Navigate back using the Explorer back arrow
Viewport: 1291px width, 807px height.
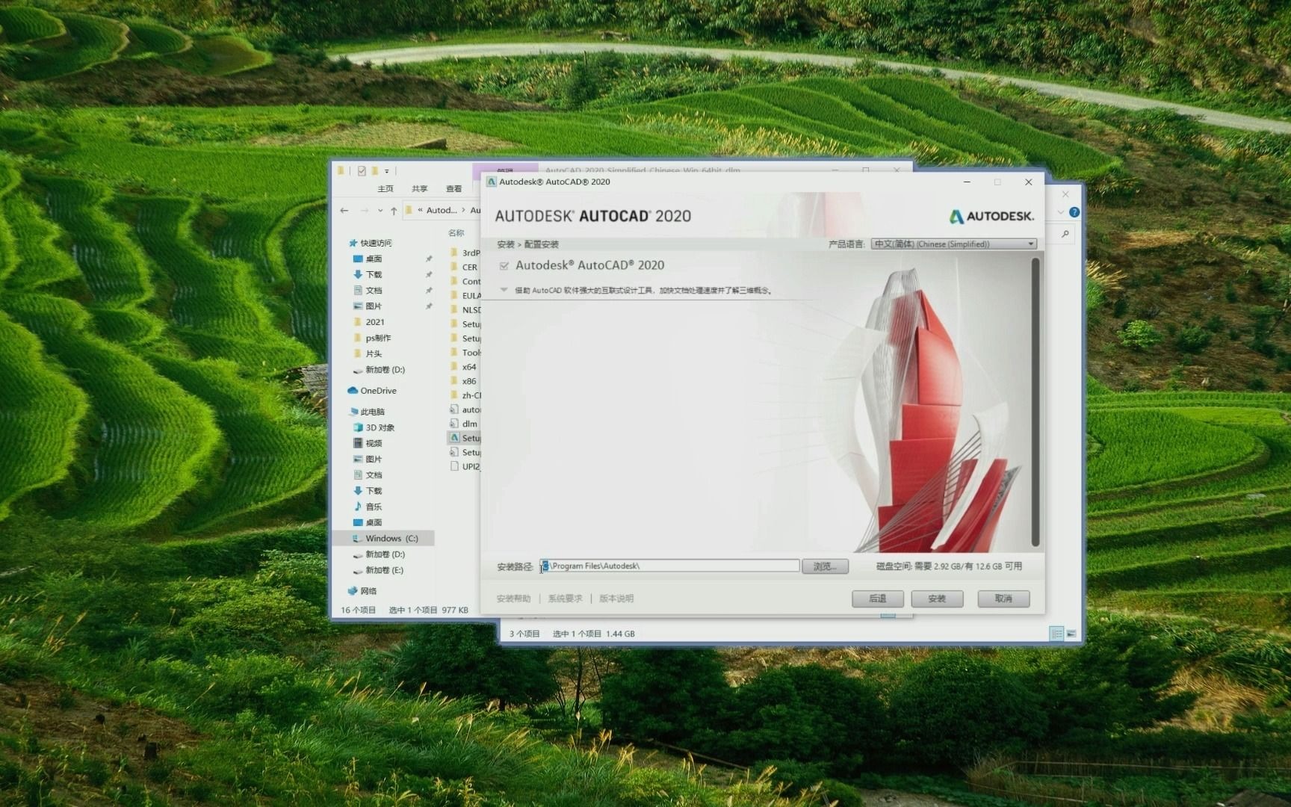344,210
